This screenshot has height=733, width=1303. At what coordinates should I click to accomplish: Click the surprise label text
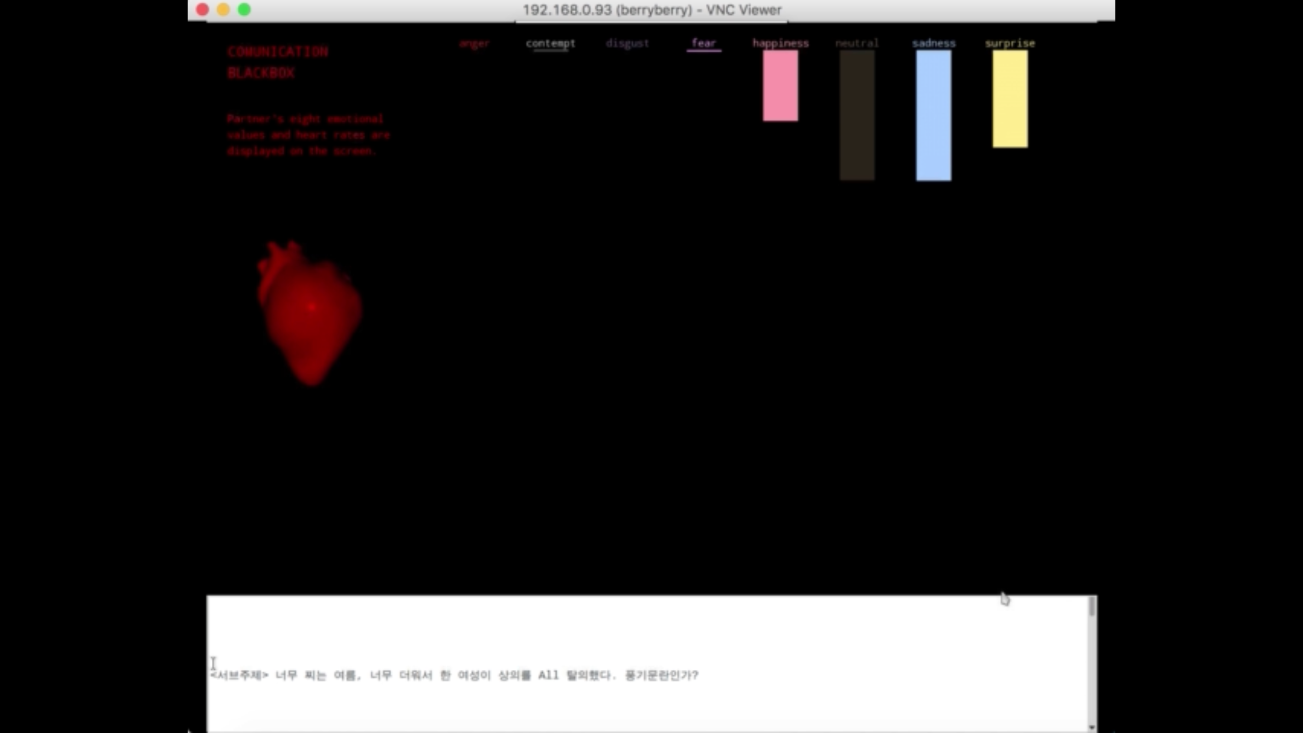tap(1010, 43)
